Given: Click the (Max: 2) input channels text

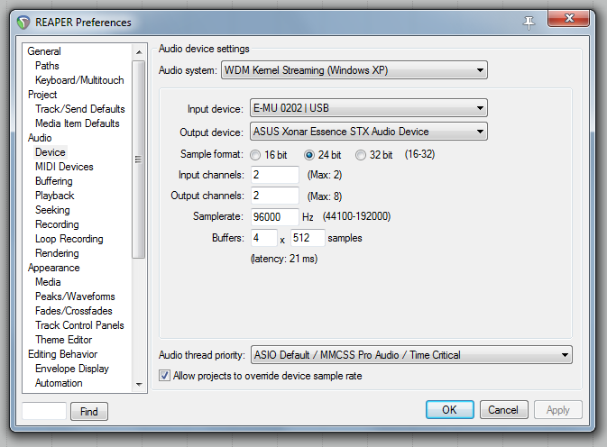Looking at the screenshot, I should point(325,175).
